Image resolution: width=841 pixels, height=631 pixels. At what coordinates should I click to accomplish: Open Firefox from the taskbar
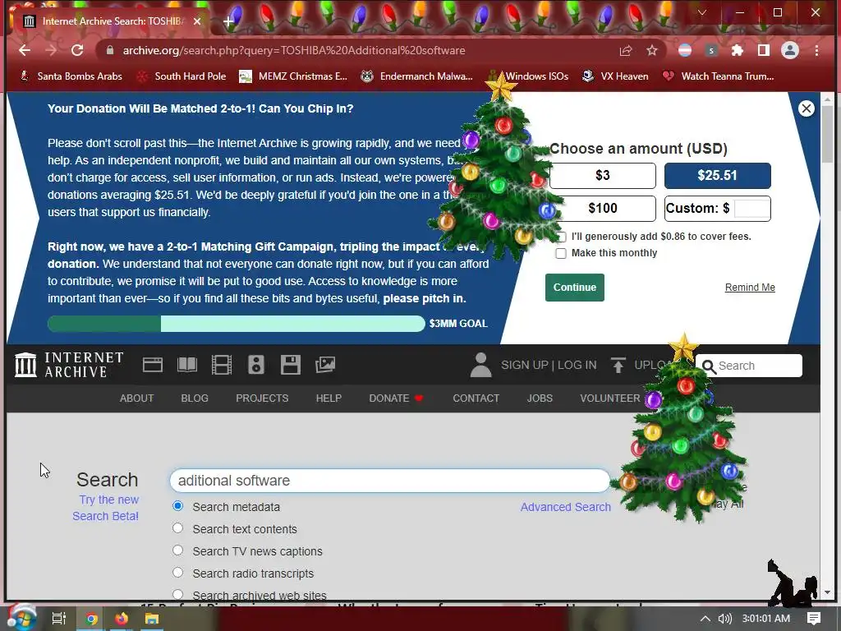122,619
